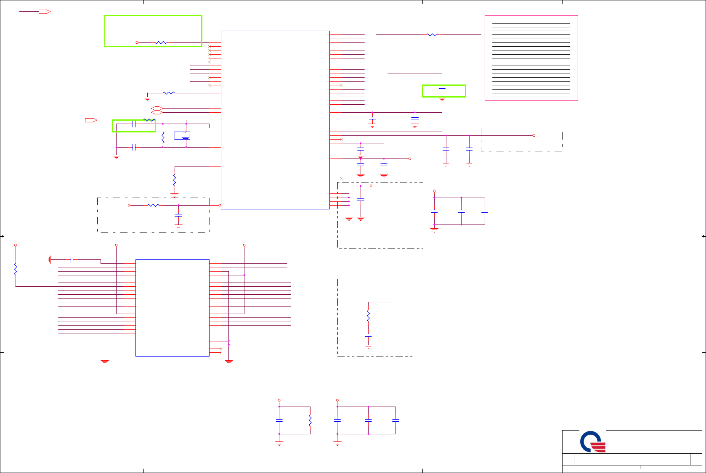Select the horizontal resistor tied to ground left of IC

pyautogui.click(x=169, y=93)
